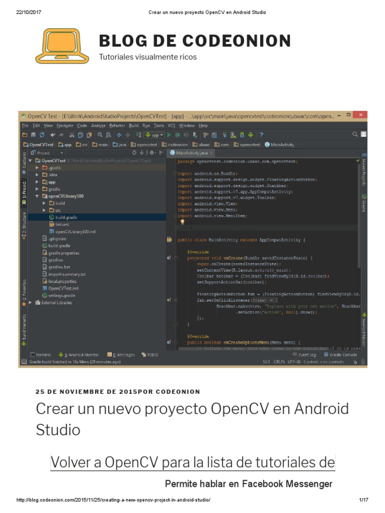Open the Build menu
This screenshot has height=513, width=385.
(133, 126)
